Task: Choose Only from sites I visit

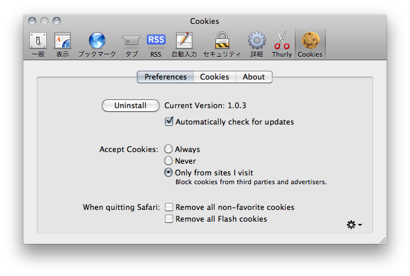Action: click(168, 172)
